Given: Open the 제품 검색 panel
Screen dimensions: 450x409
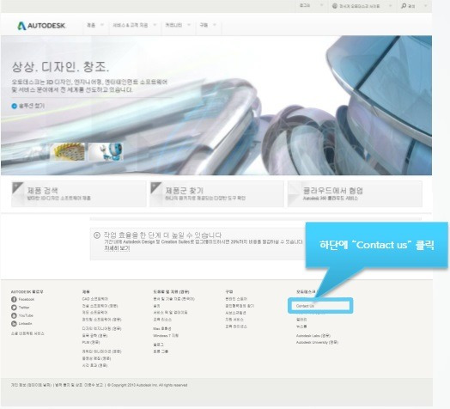Looking at the screenshot, I should pos(79,194).
